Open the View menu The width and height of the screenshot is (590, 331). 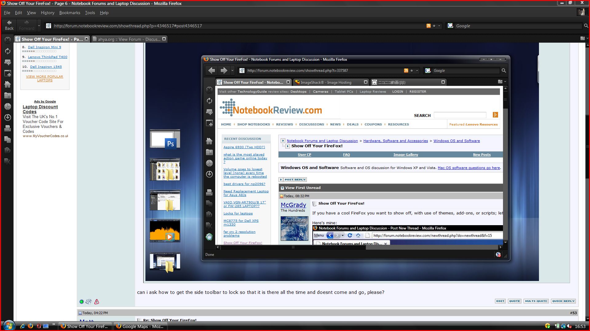[31, 13]
